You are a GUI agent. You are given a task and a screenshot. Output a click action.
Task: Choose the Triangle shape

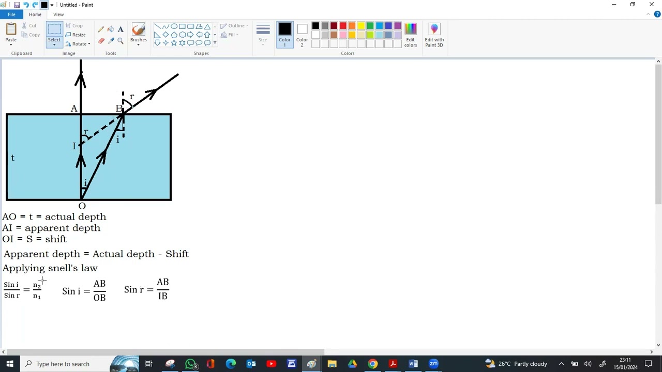207,26
